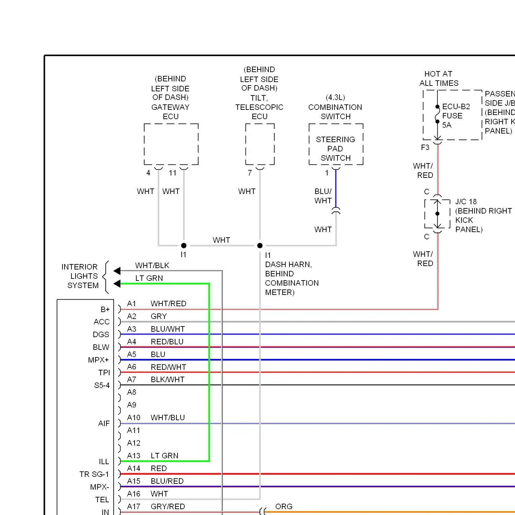
Task: Click the Tilt Telescopic ECU pin 7 label
Action: click(250, 173)
